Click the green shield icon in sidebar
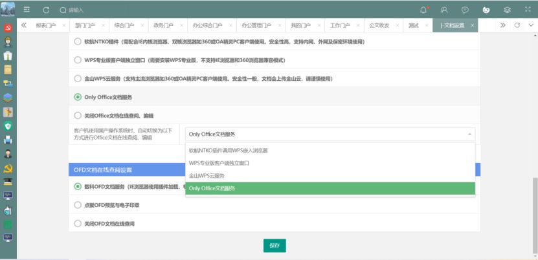This screenshot has height=260, width=538. [8, 125]
